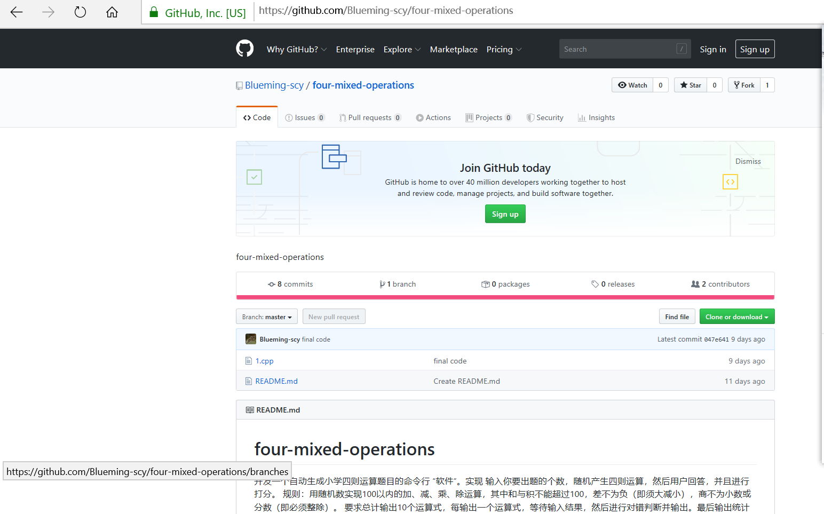Open the 'Create README.md' commit message

click(x=466, y=381)
